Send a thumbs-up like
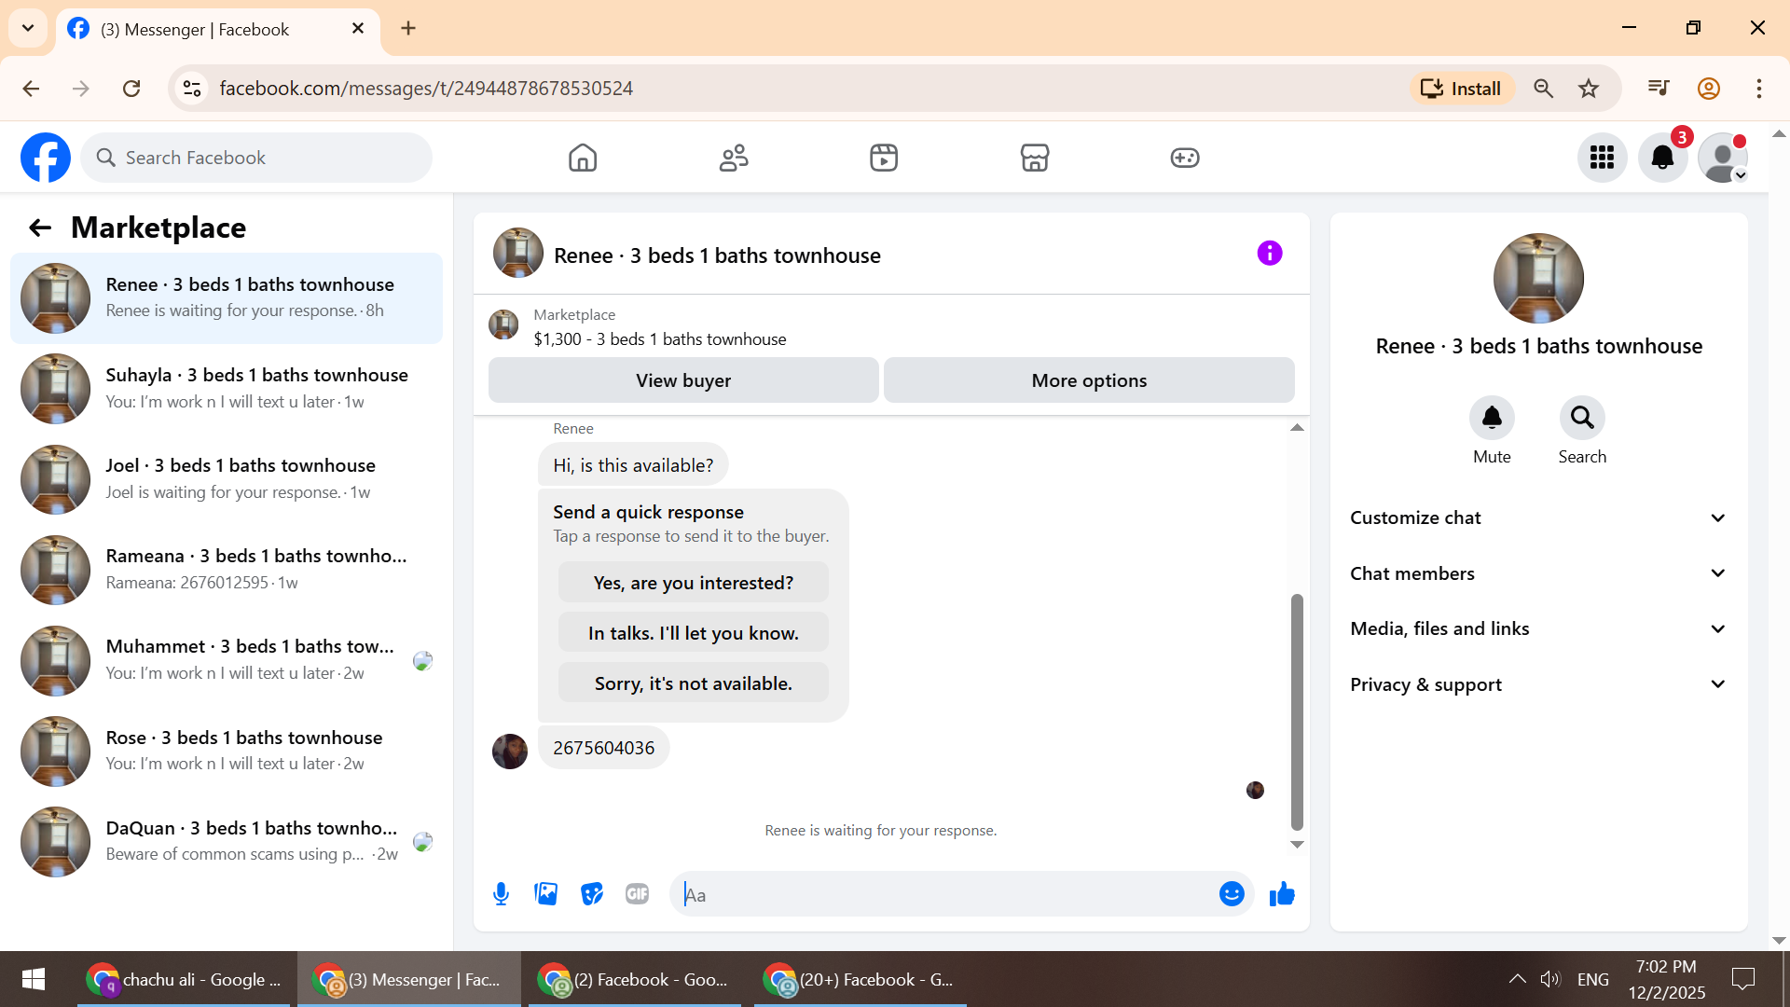This screenshot has width=1790, height=1007. coord(1282,894)
